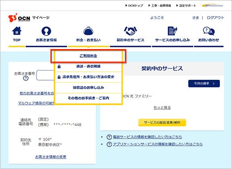The image size is (232, 169).
Task: Click the NTT Communications logo
Action: (x=212, y=6)
